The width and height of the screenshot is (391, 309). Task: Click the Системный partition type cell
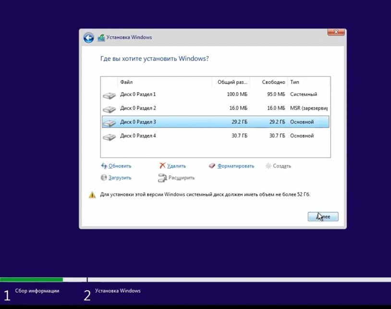304,95
